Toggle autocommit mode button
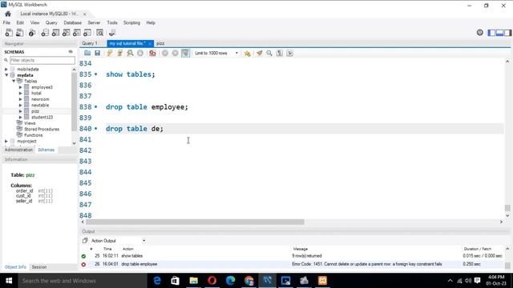The image size is (513, 288). tap(185, 53)
